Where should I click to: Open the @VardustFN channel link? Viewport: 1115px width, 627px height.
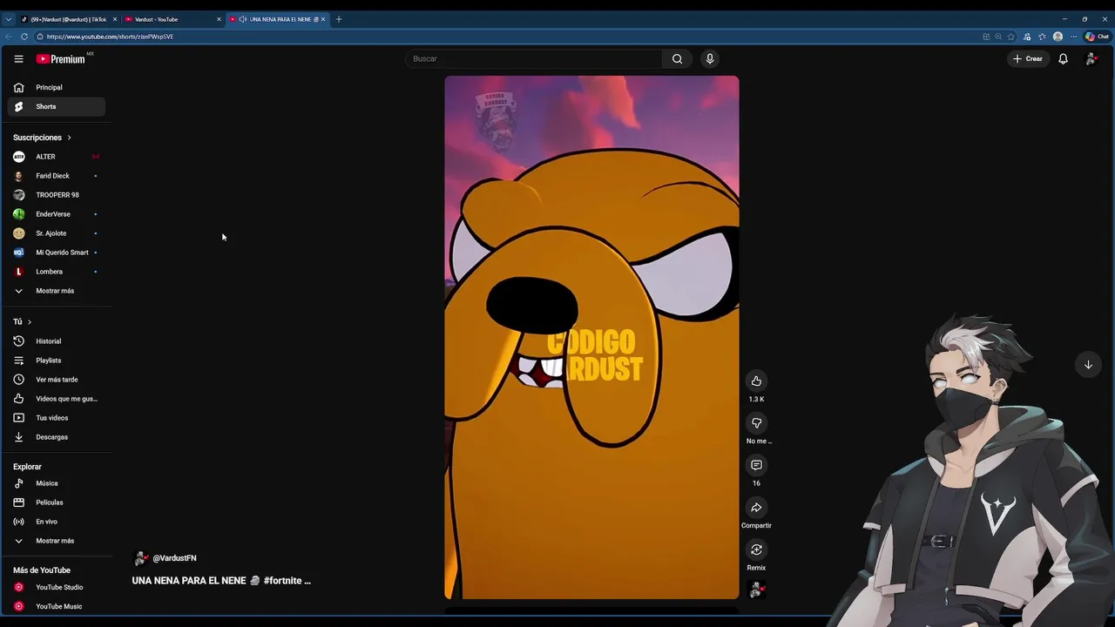coord(174,558)
